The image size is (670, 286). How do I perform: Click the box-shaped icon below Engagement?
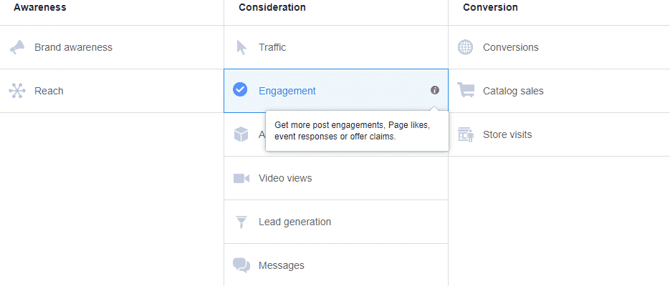pyautogui.click(x=241, y=134)
